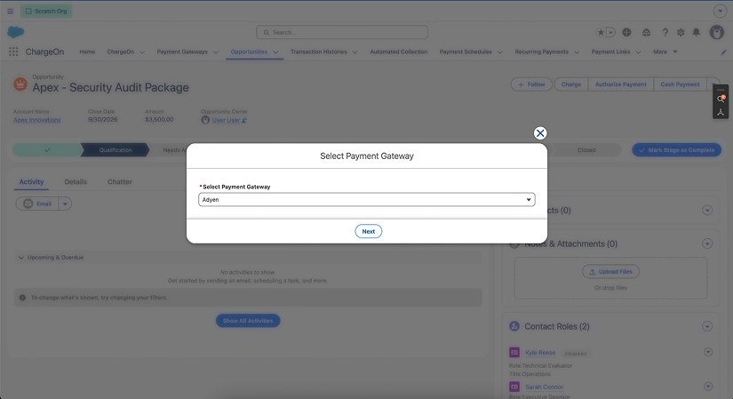Switch to the Chatter tab
This screenshot has height=399, width=733.
[x=120, y=182]
